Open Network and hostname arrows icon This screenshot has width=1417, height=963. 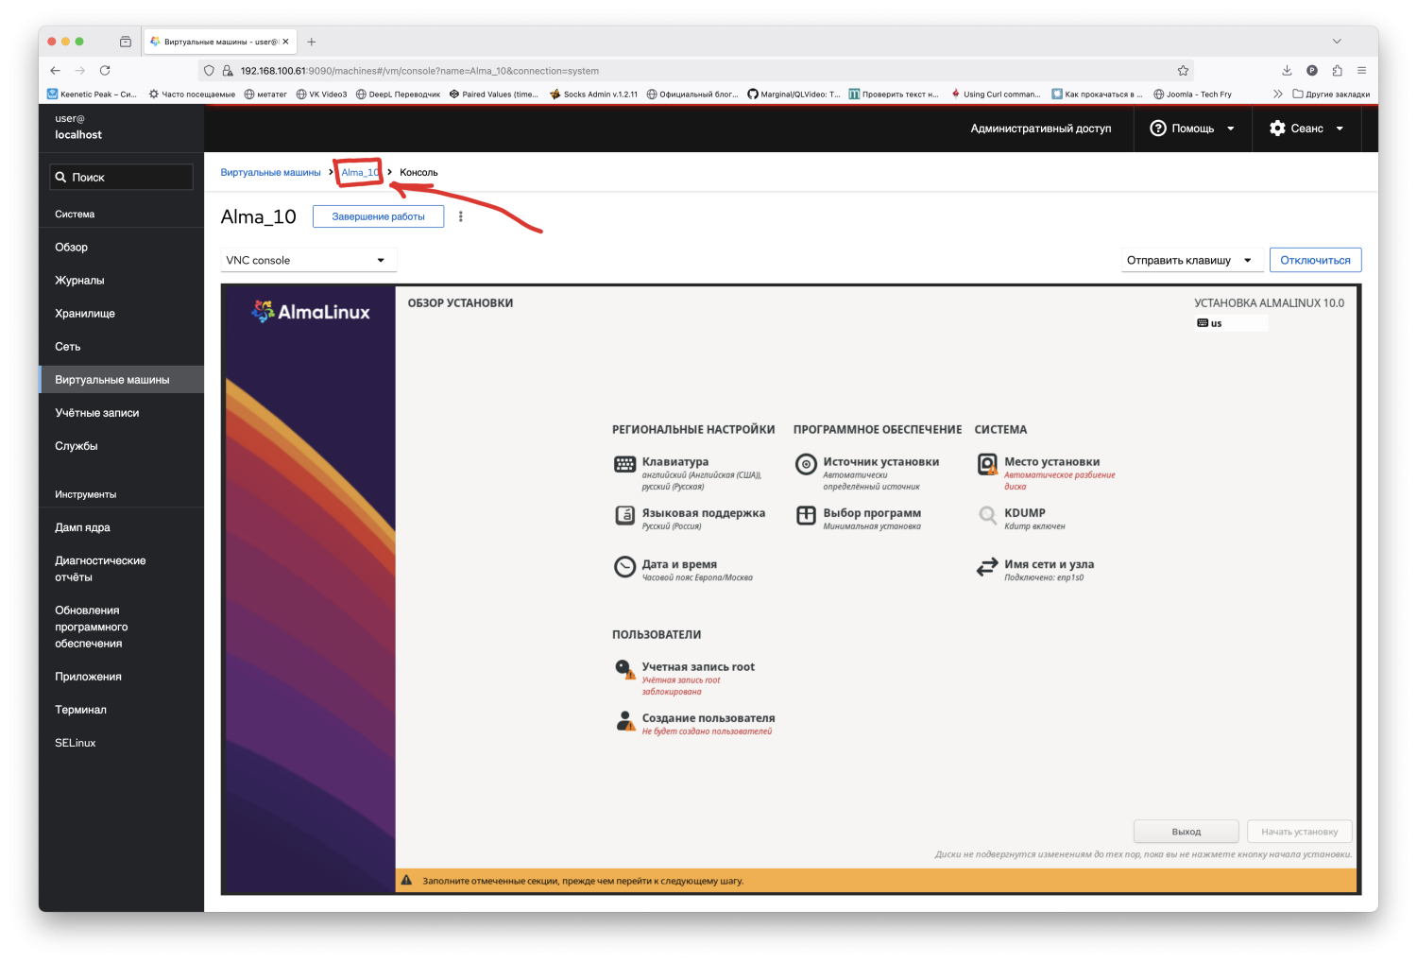click(987, 567)
